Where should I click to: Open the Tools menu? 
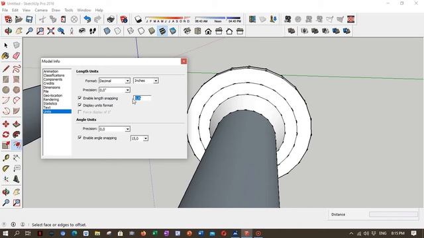pos(69,10)
